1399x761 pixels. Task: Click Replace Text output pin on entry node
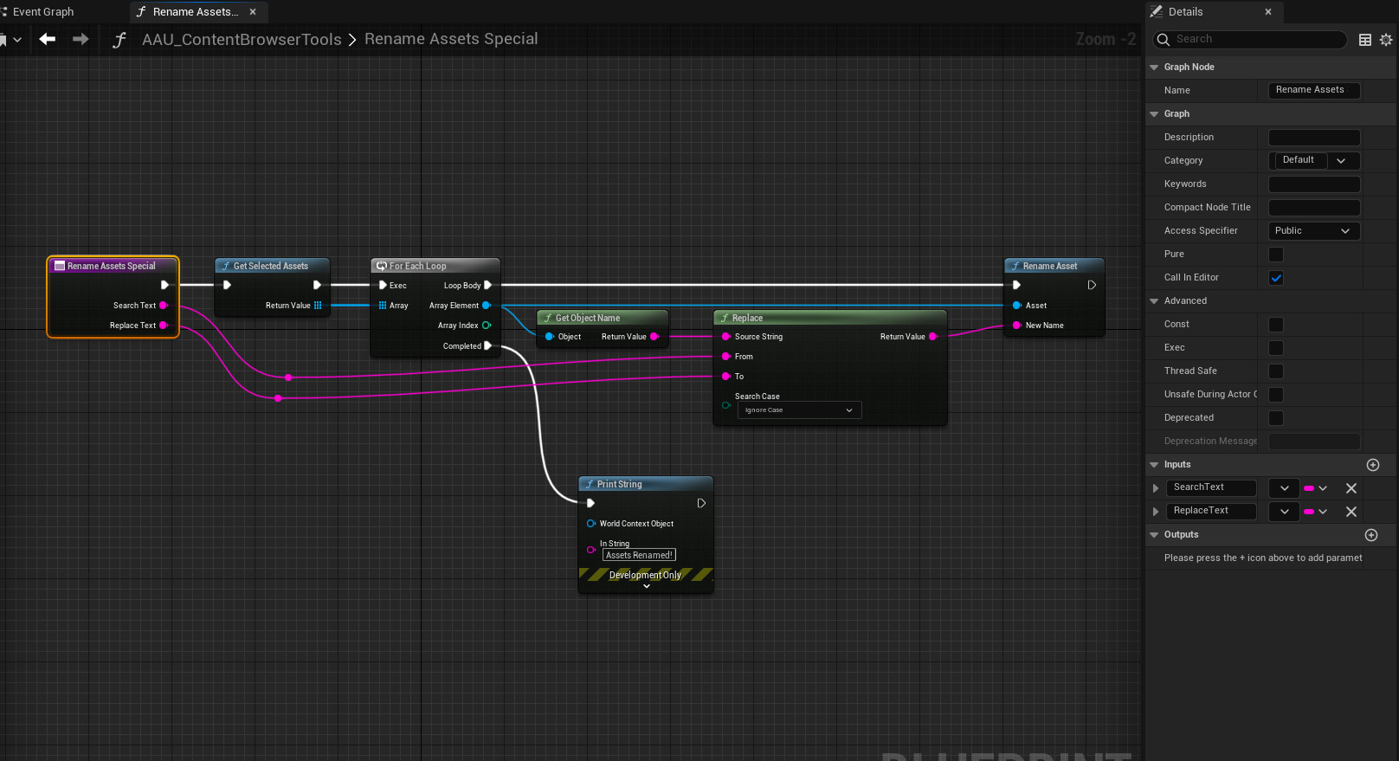163,326
